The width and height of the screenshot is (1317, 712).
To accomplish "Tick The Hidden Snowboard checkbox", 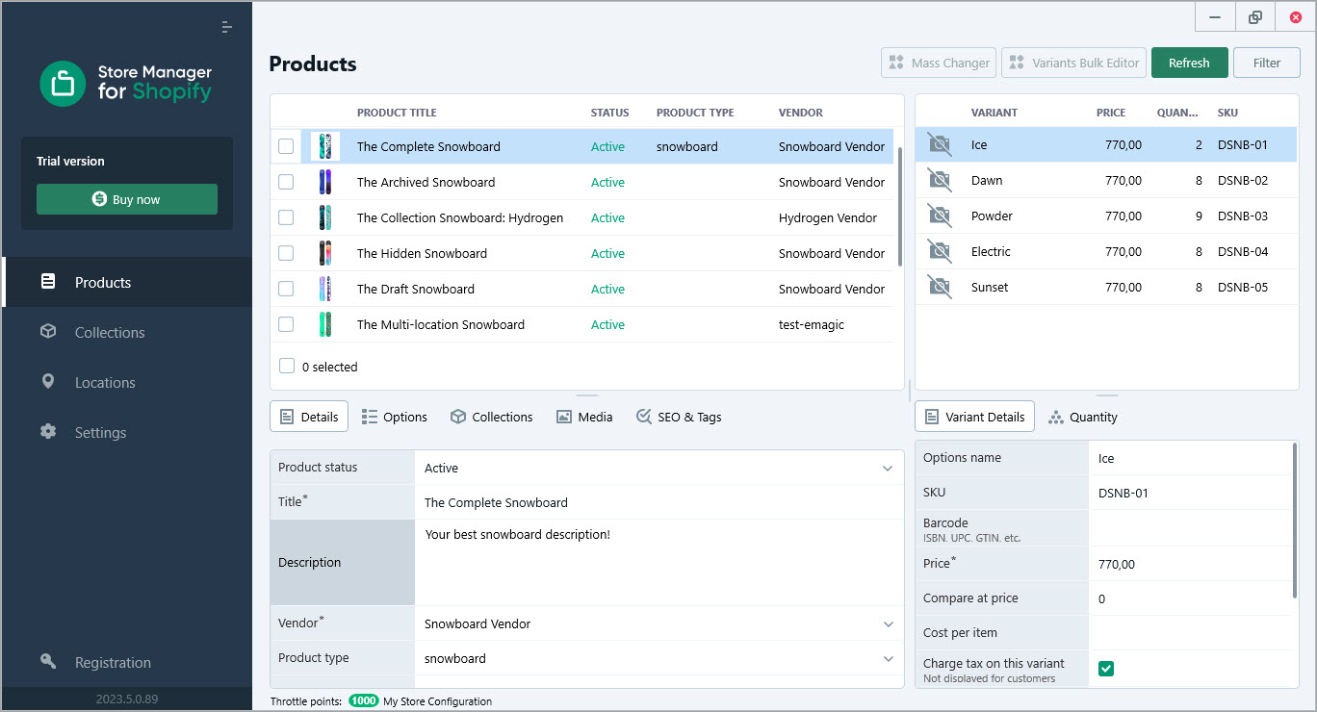I will pyautogui.click(x=286, y=253).
